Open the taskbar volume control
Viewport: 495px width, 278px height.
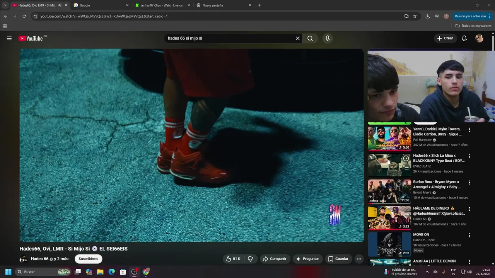tap(469, 272)
